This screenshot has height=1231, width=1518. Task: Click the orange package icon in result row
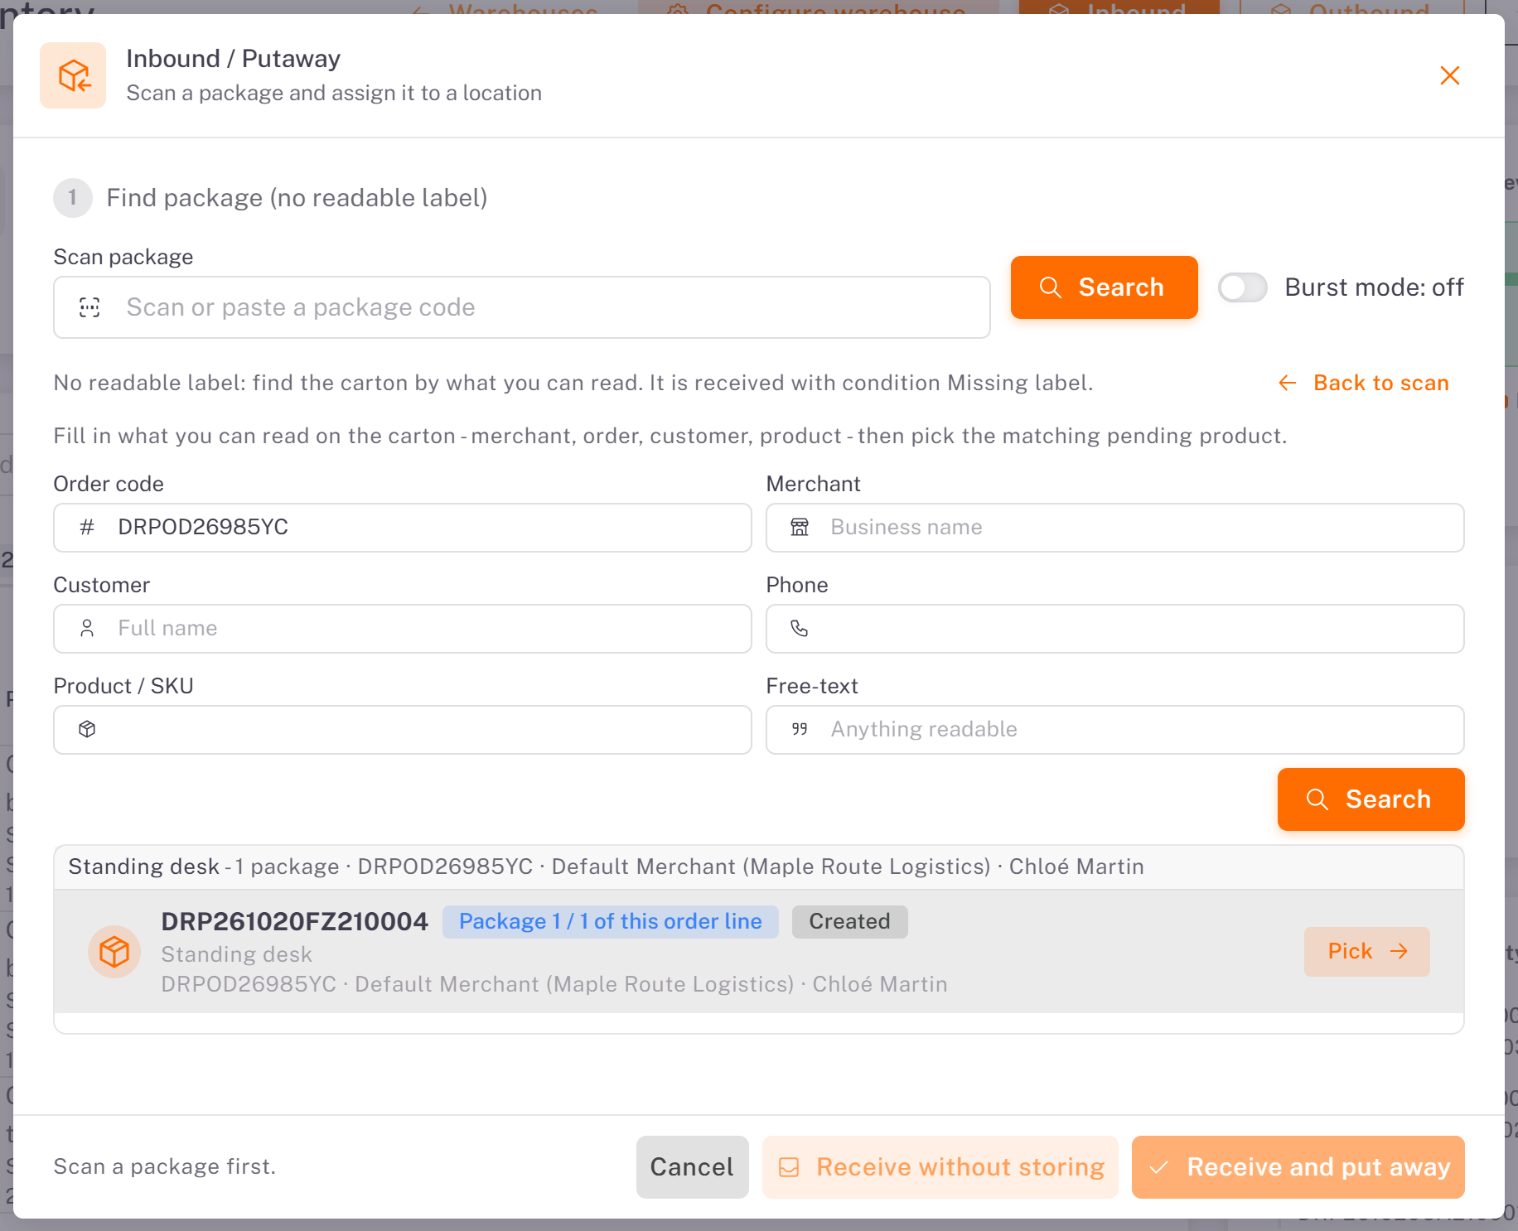(114, 952)
